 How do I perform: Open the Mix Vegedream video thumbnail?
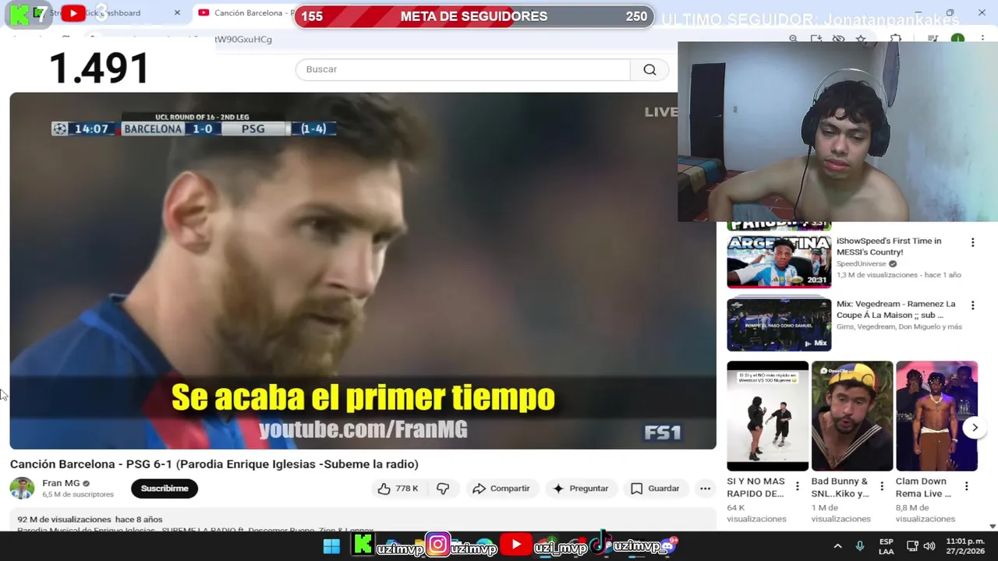pyautogui.click(x=779, y=325)
